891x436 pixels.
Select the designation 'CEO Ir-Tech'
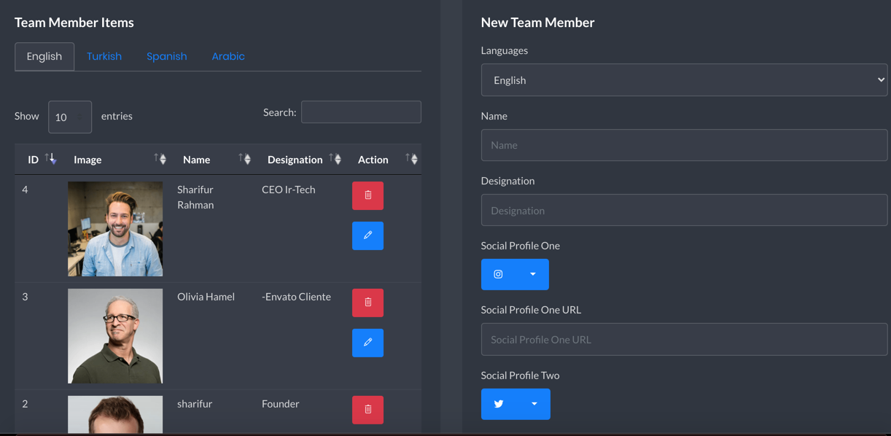(x=289, y=190)
